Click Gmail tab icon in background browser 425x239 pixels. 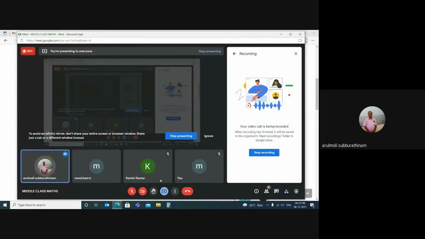tap(14, 34)
